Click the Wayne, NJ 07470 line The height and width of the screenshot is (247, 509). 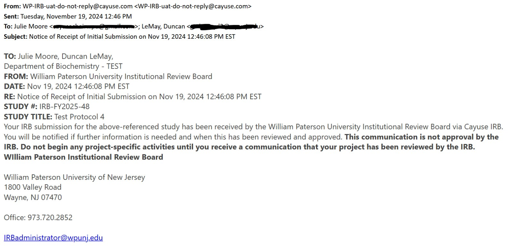pyautogui.click(x=33, y=198)
